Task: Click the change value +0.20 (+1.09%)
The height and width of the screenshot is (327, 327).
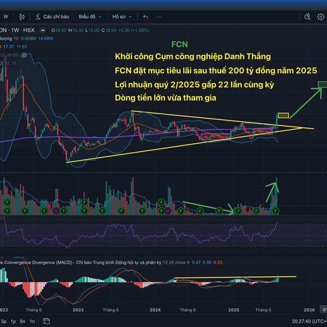Action: pyautogui.click(x=134, y=31)
